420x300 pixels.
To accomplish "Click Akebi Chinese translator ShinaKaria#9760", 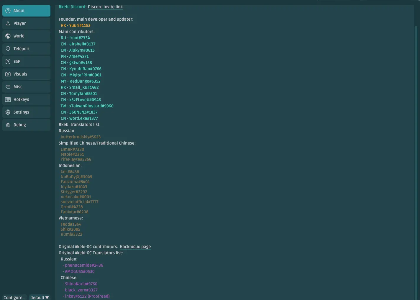I will point(81,284).
